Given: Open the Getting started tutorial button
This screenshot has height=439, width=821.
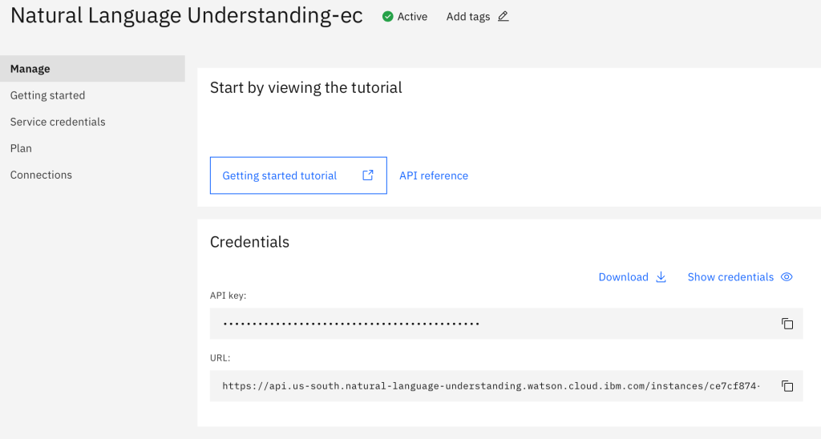Looking at the screenshot, I should 298,175.
